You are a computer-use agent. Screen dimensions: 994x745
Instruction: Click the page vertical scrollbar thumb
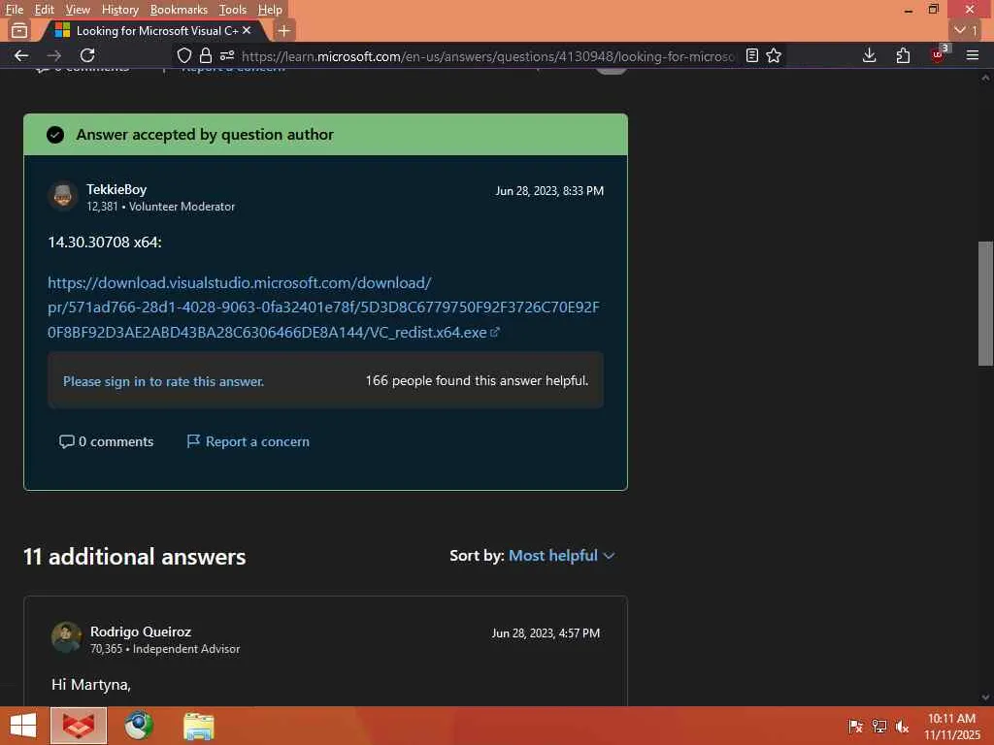tap(985, 304)
